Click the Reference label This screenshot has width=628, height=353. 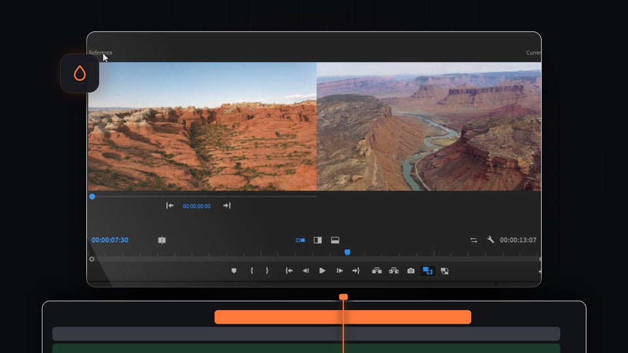[101, 52]
